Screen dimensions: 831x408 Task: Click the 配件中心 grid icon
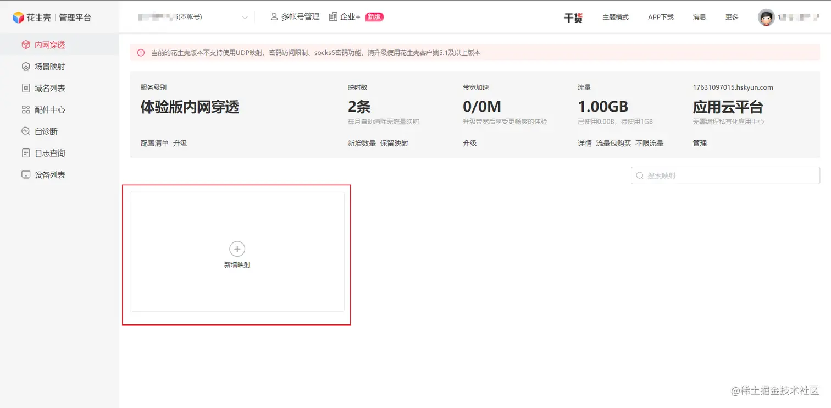coord(26,110)
